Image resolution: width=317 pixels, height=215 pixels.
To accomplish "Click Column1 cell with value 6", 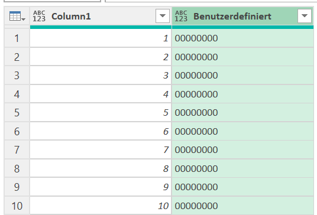I will (x=101, y=131).
